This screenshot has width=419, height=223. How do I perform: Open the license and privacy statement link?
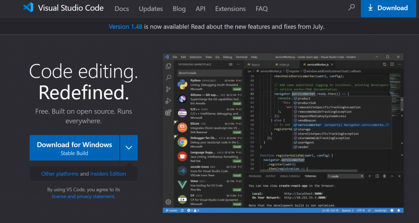pyautogui.click(x=83, y=196)
